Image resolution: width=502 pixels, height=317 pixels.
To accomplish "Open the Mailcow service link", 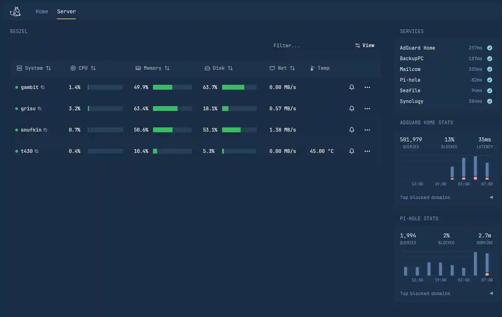I will coord(410,69).
